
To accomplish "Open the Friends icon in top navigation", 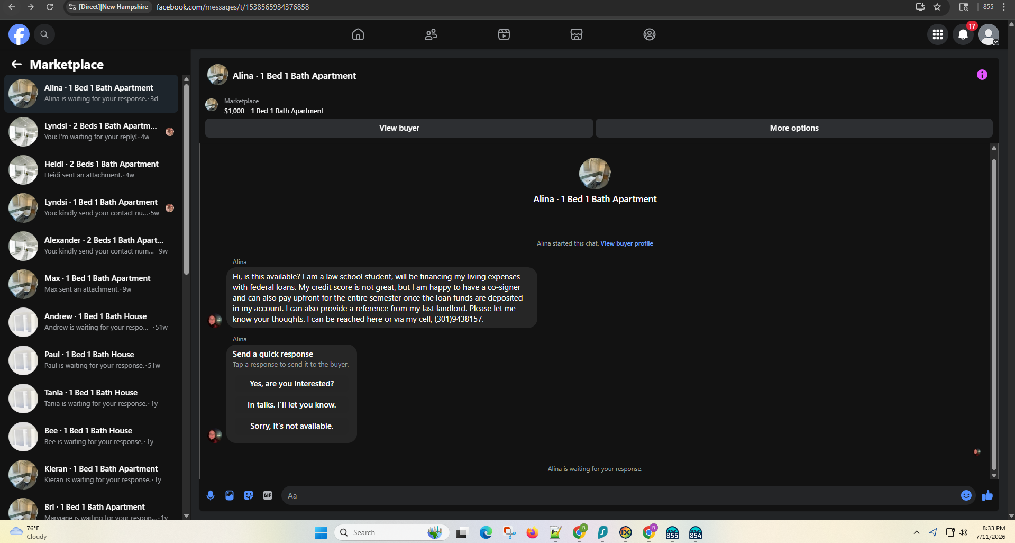I will tap(431, 34).
